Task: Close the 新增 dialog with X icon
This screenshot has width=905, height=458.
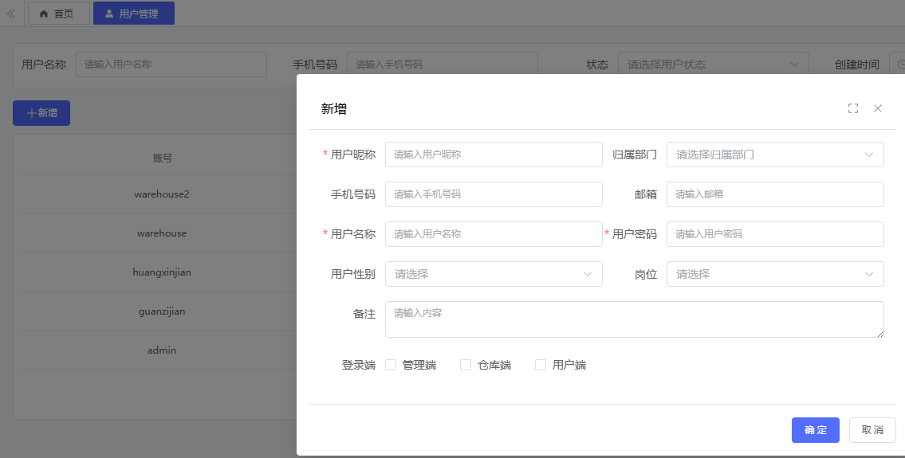Action: pyautogui.click(x=878, y=108)
